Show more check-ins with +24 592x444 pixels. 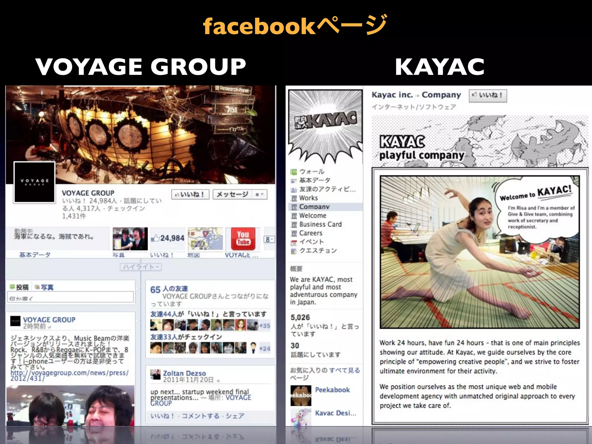(x=264, y=349)
